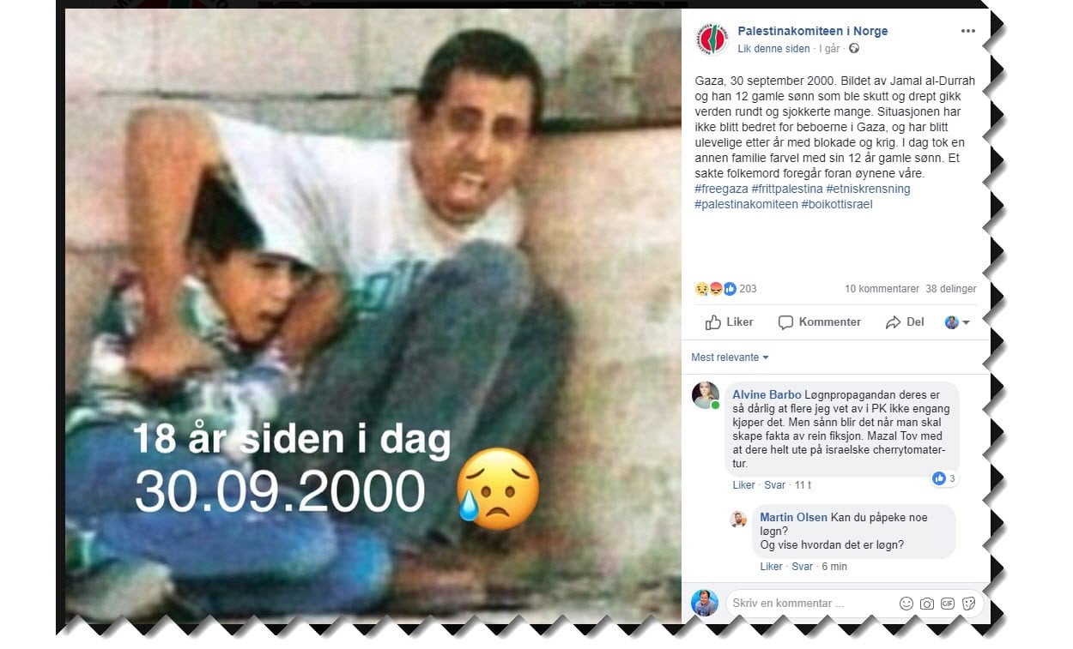Click the Palestinakomiteen i Norge page logo
The image size is (1073, 649).
click(712, 39)
